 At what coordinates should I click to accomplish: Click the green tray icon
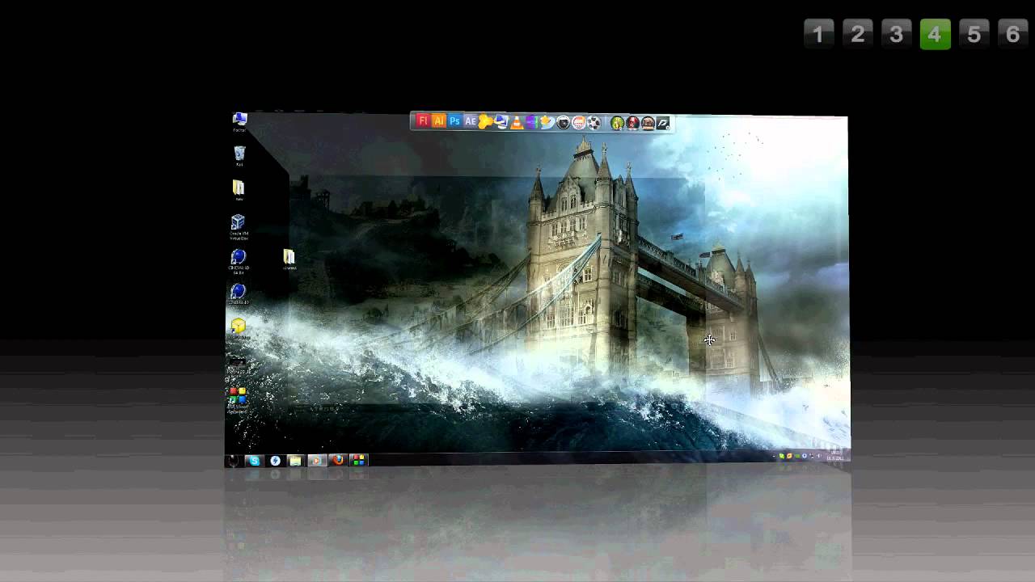point(782,456)
